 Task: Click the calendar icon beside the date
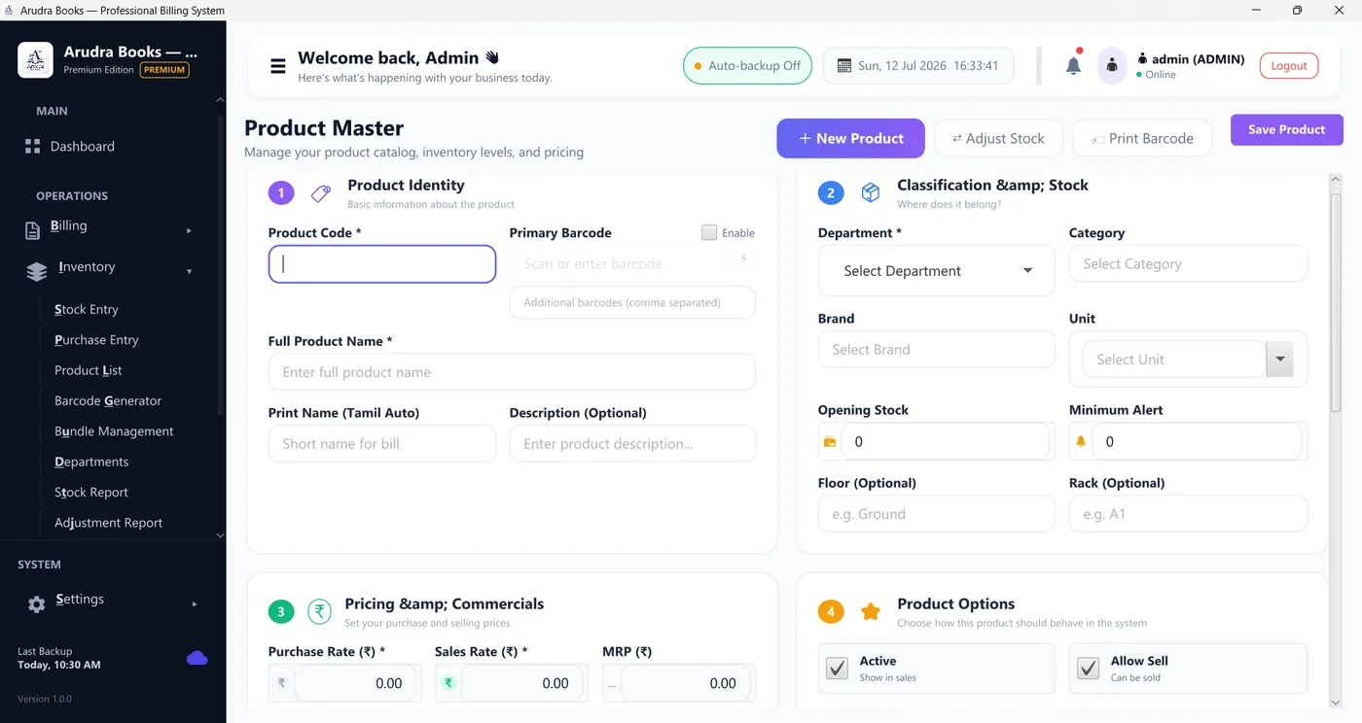(843, 66)
